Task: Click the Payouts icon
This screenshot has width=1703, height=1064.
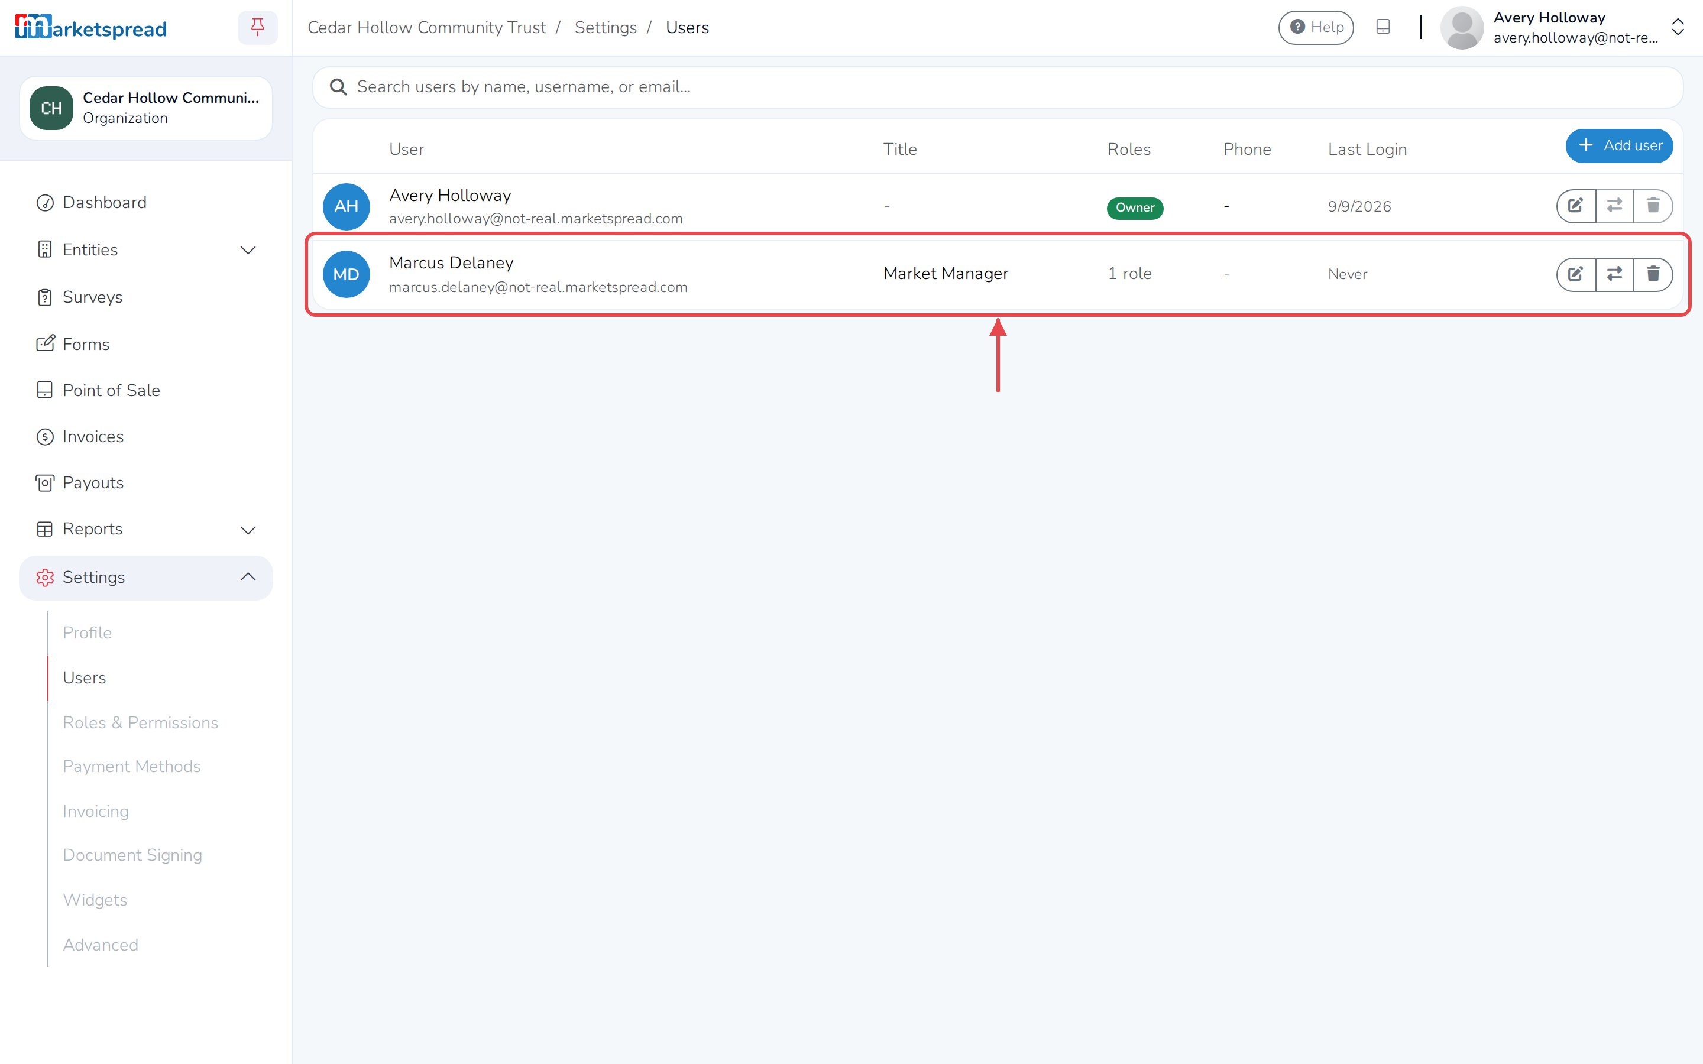Action: (45, 483)
